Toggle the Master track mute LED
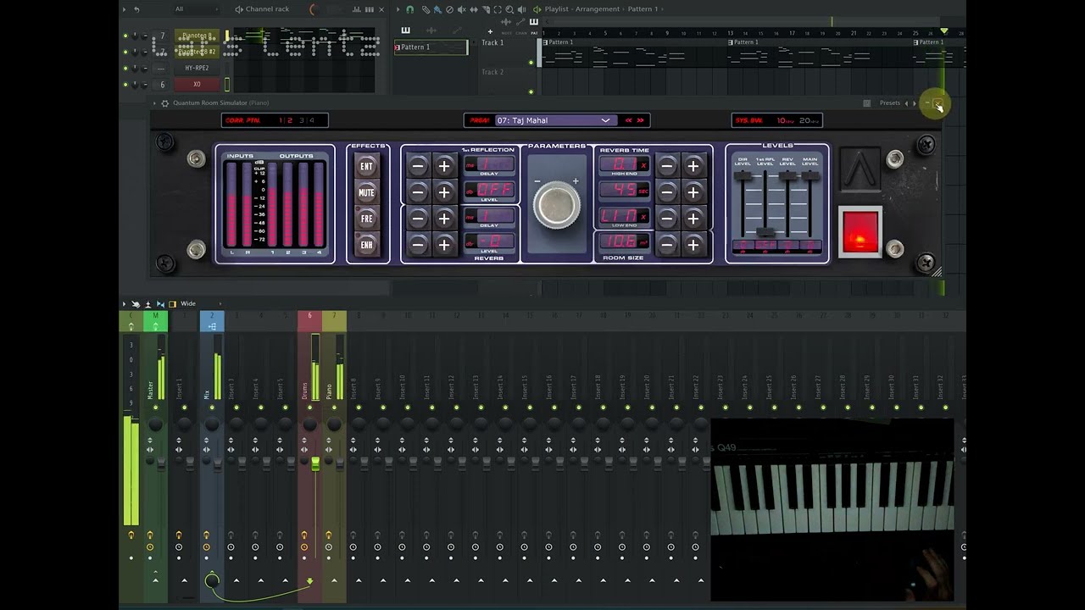Screen dimensions: 1085x610 coord(155,408)
